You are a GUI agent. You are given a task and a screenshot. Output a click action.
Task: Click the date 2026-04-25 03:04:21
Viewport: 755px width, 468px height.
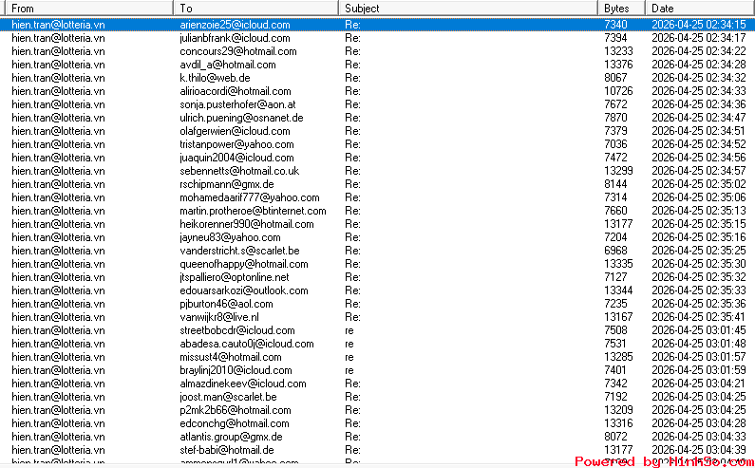pos(699,384)
